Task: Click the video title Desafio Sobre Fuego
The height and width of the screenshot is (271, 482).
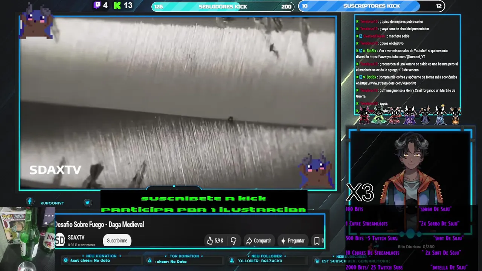Action: point(100,224)
